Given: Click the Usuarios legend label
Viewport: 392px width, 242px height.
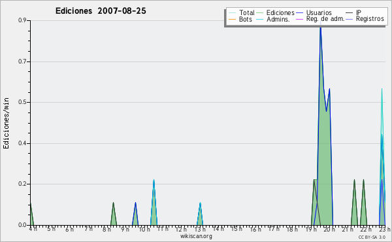Looking at the screenshot, I should tap(319, 12).
